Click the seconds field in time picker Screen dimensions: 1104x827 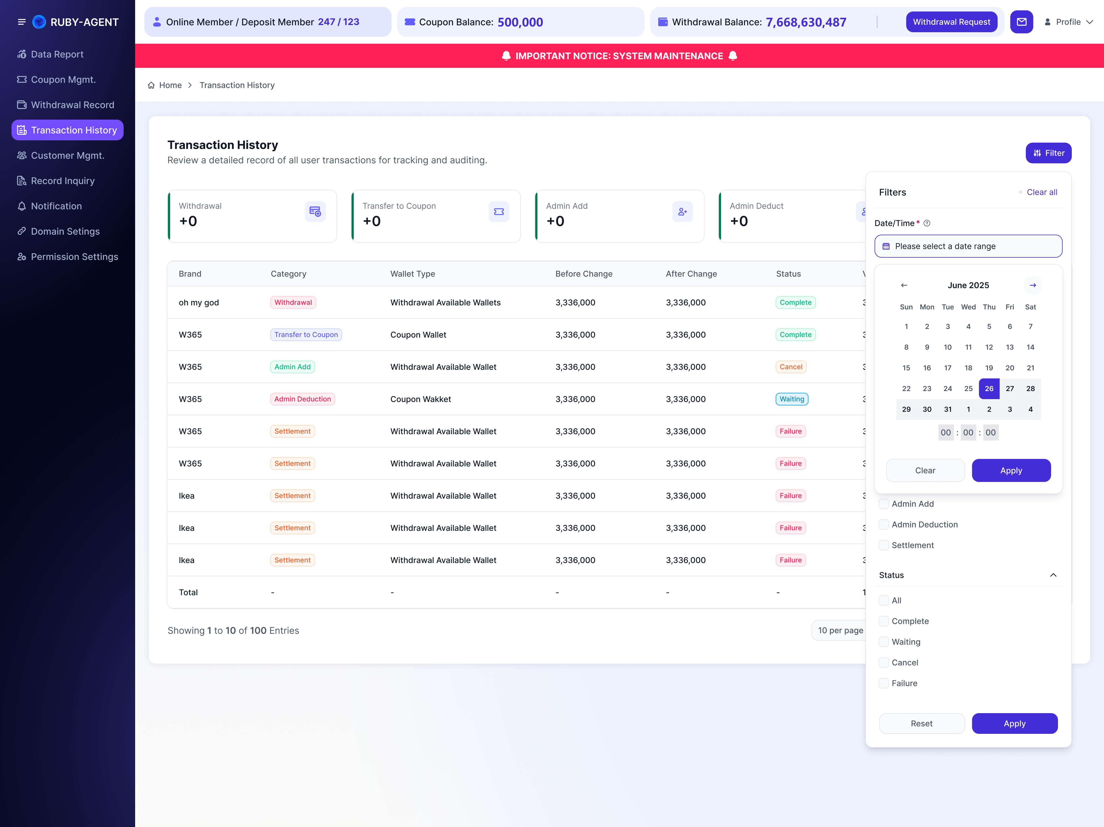coord(990,433)
